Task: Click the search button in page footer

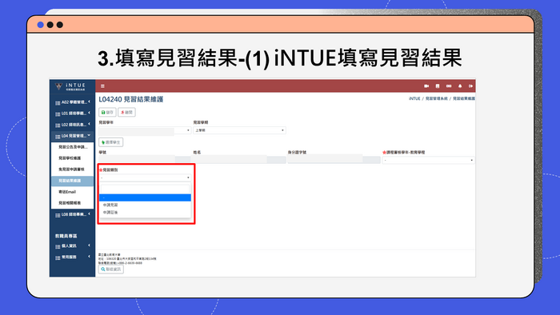Action: (x=111, y=269)
